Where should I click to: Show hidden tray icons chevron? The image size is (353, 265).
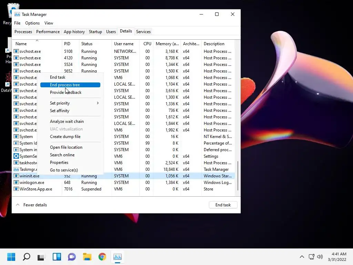coord(302,257)
